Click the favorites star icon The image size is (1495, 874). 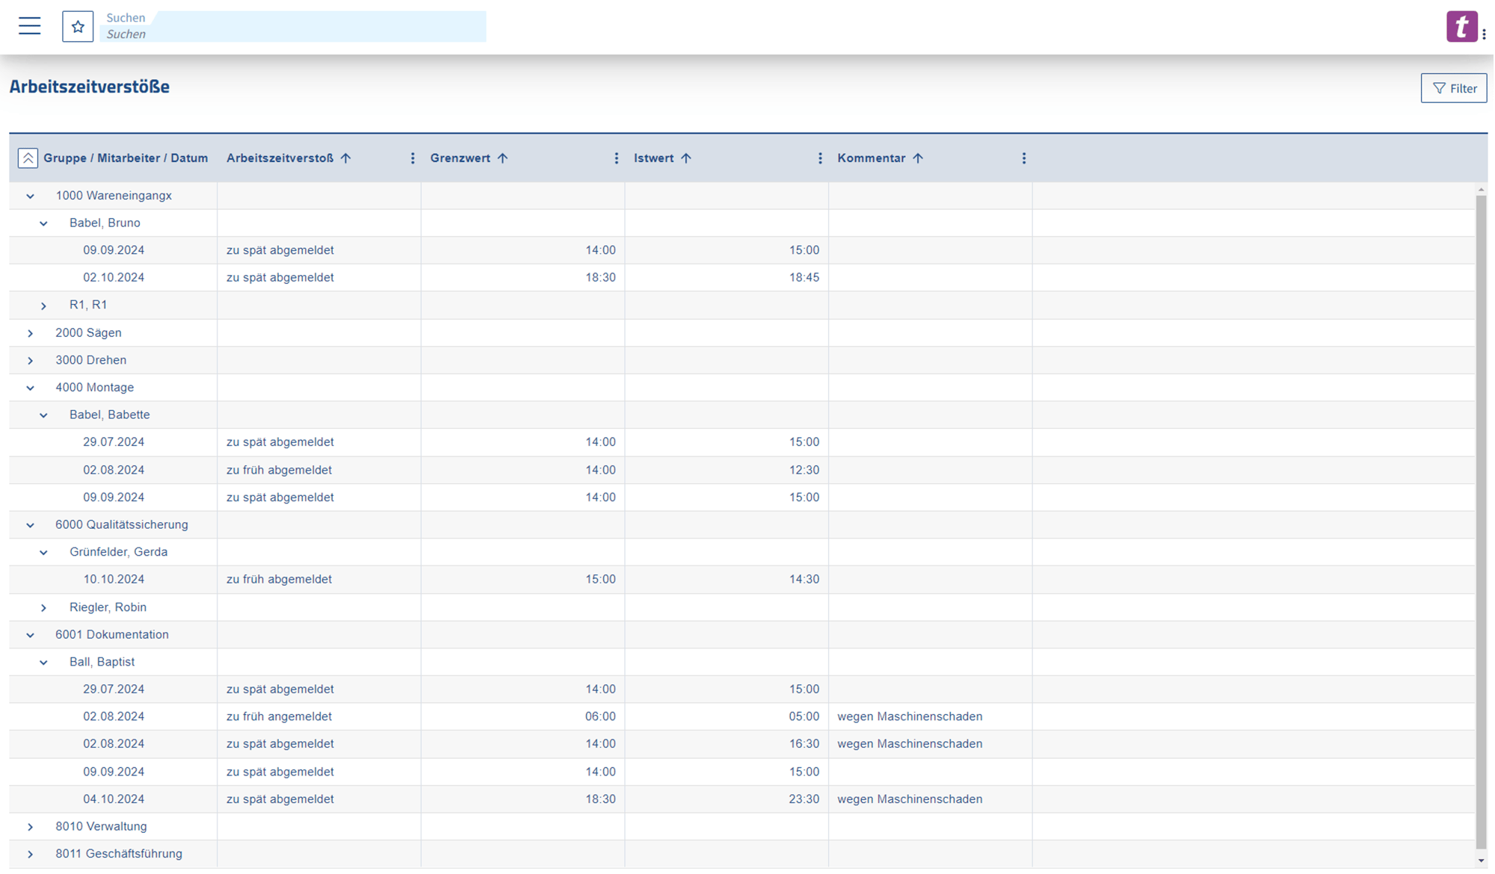pyautogui.click(x=78, y=25)
